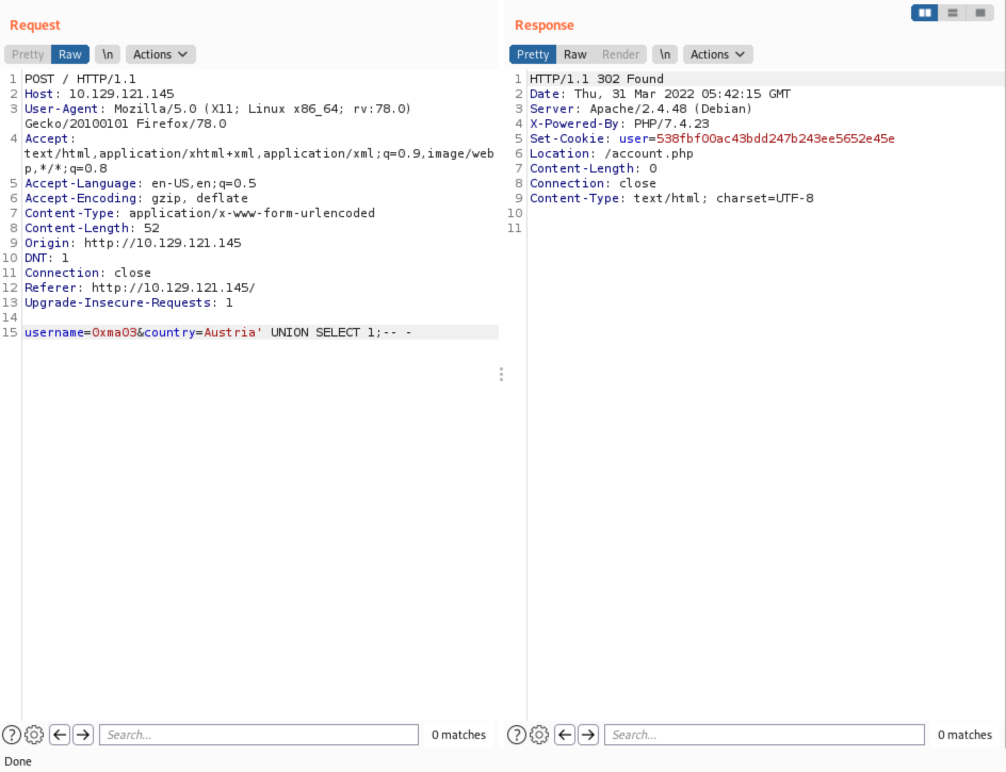This screenshot has height=772, width=1006.
Task: Open Request search help icon
Action: click(12, 735)
